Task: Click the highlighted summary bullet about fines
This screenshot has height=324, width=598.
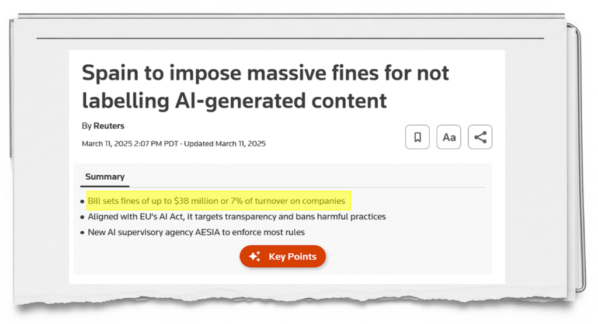Action: click(216, 201)
